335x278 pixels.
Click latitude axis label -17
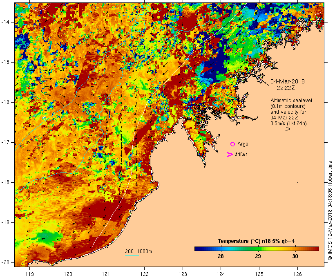pyautogui.click(x=5, y=142)
